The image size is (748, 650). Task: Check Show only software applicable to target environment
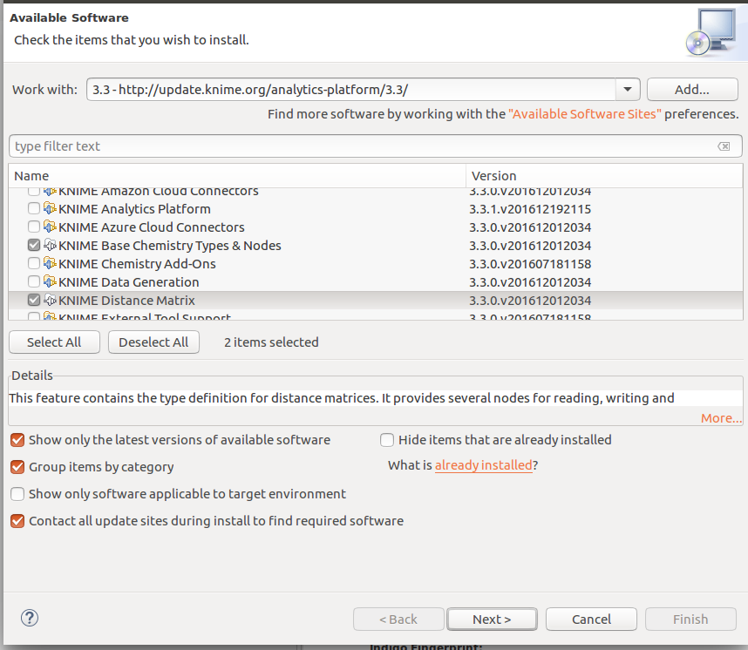click(17, 494)
